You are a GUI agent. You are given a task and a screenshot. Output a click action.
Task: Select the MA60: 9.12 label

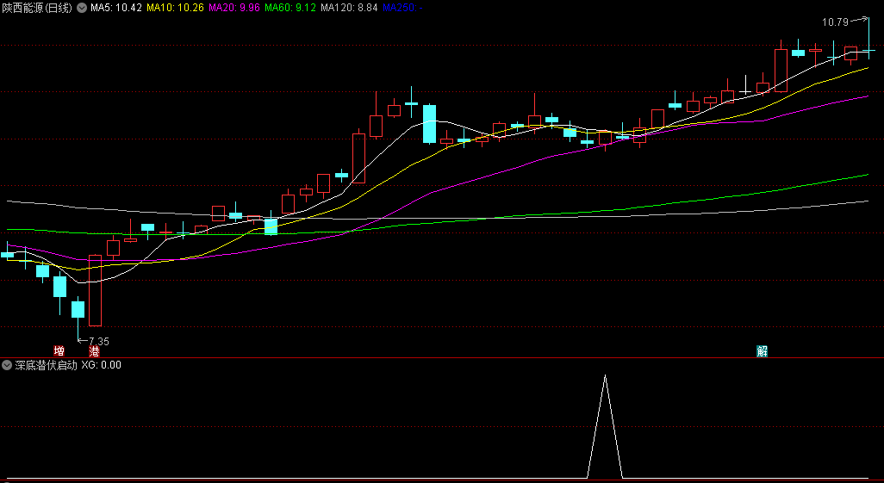pos(289,8)
